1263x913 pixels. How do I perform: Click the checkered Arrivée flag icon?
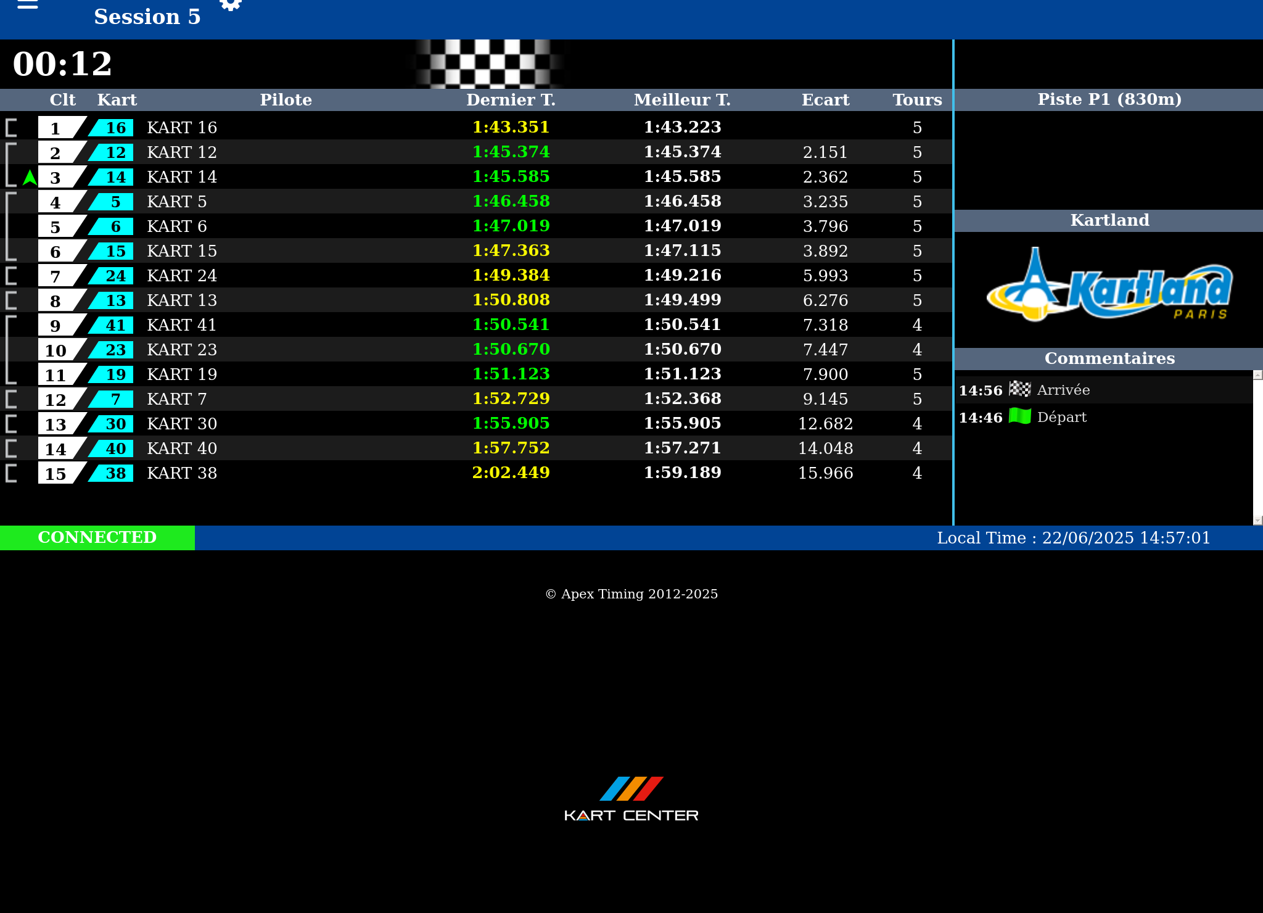point(1019,389)
